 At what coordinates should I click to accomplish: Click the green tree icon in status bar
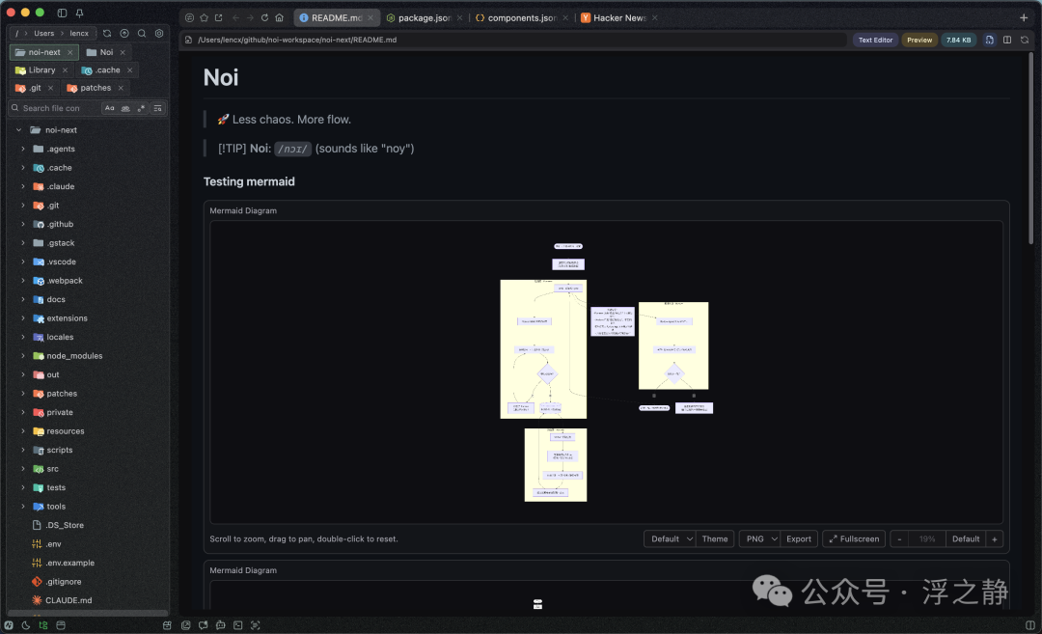click(x=43, y=625)
